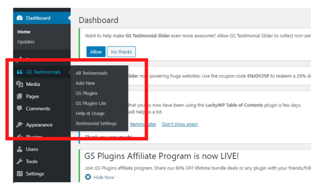Open Testimonial Settings in submenu
This screenshot has width=311, height=193.
[x=96, y=124]
